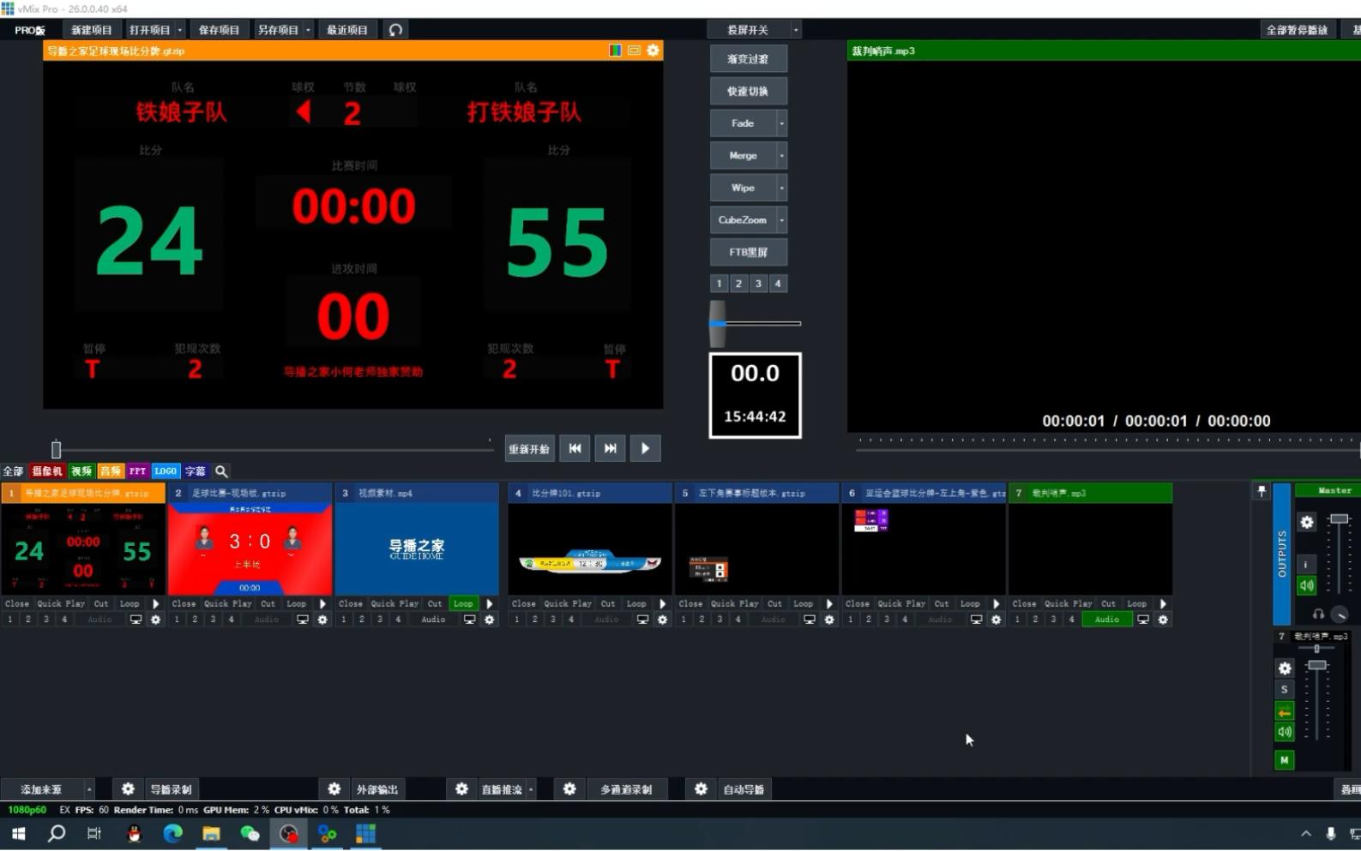
Task: Click the Master volume fader
Action: coord(1339,519)
